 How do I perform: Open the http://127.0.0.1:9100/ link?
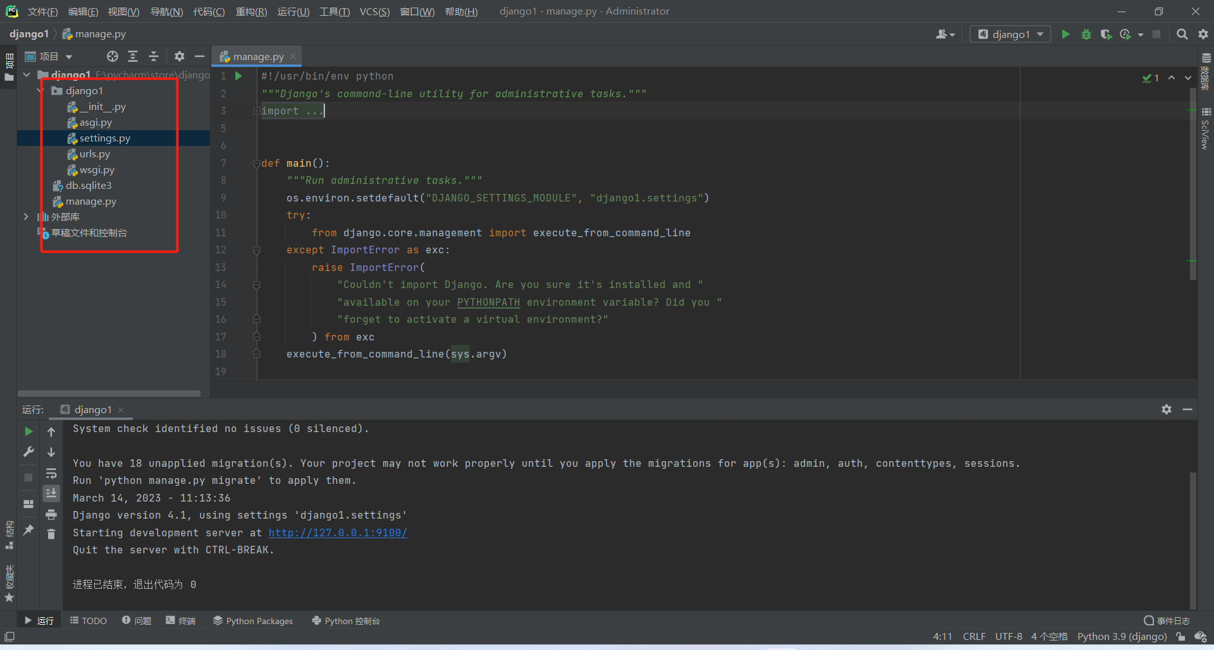click(338, 533)
